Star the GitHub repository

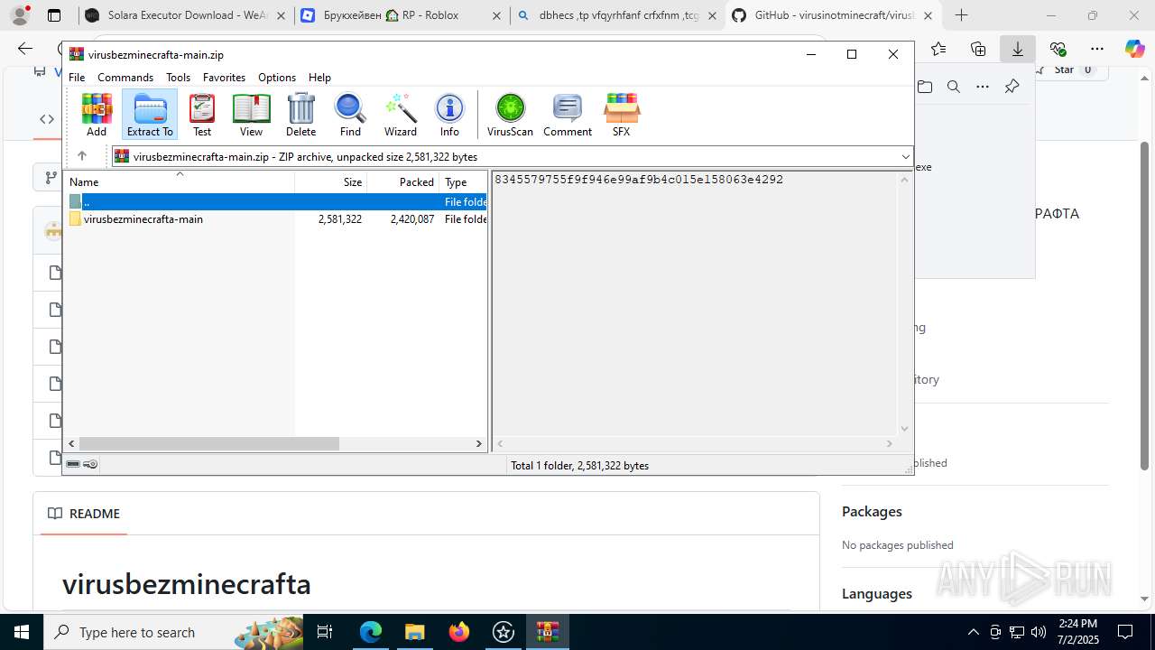(1065, 70)
